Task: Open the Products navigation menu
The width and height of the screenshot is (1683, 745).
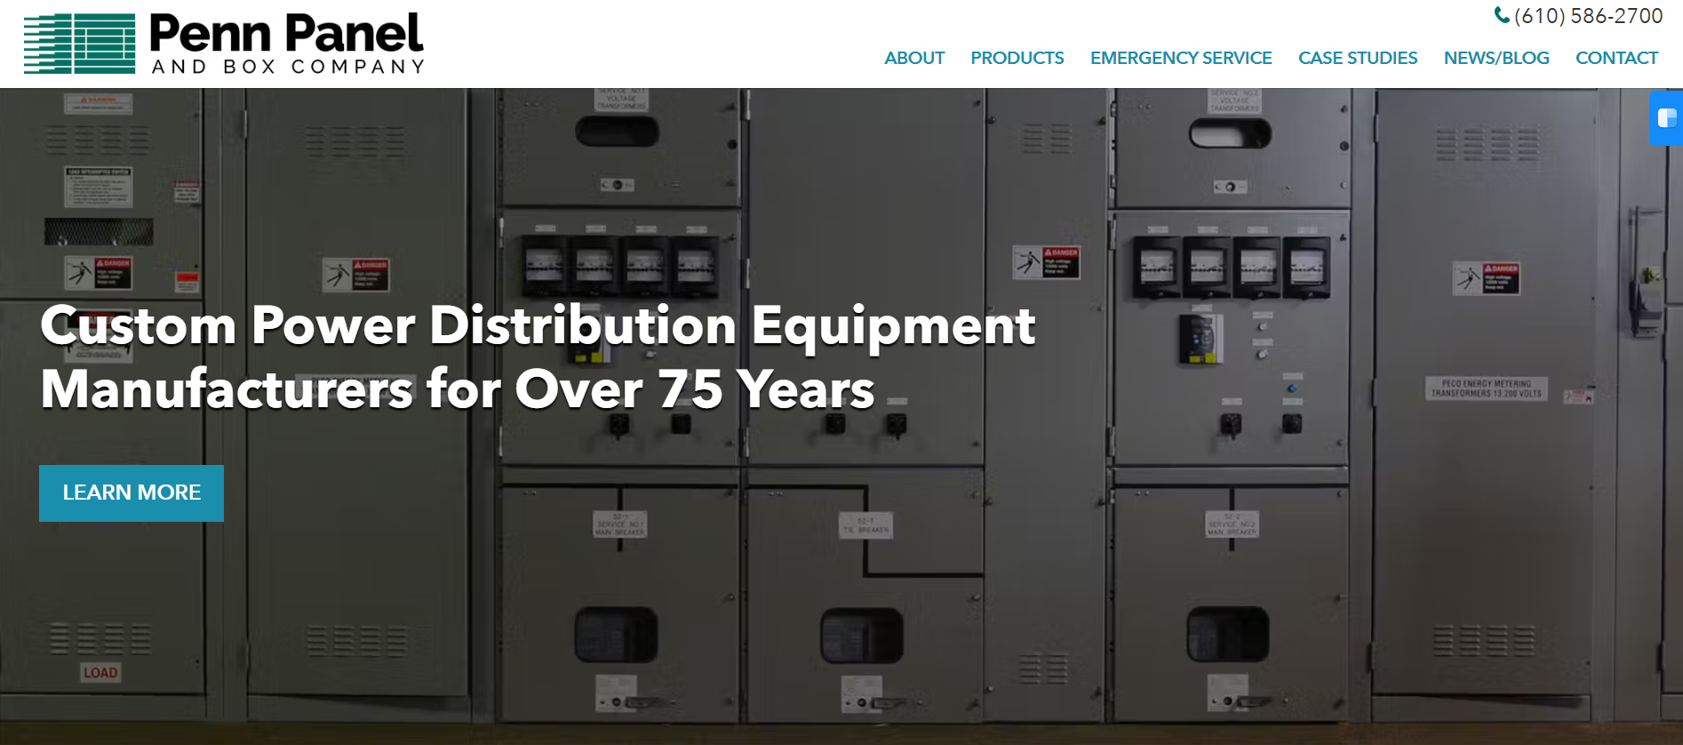Action: click(1017, 58)
